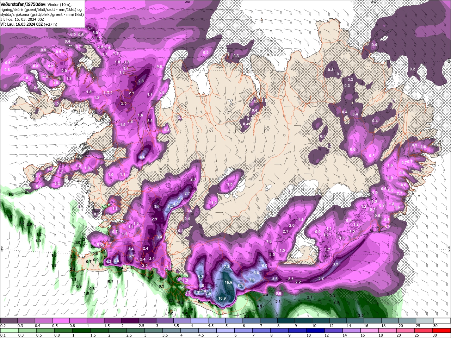The image size is (451, 338).
Task: Click the 3.7 value label on the map
Action: [187, 193]
